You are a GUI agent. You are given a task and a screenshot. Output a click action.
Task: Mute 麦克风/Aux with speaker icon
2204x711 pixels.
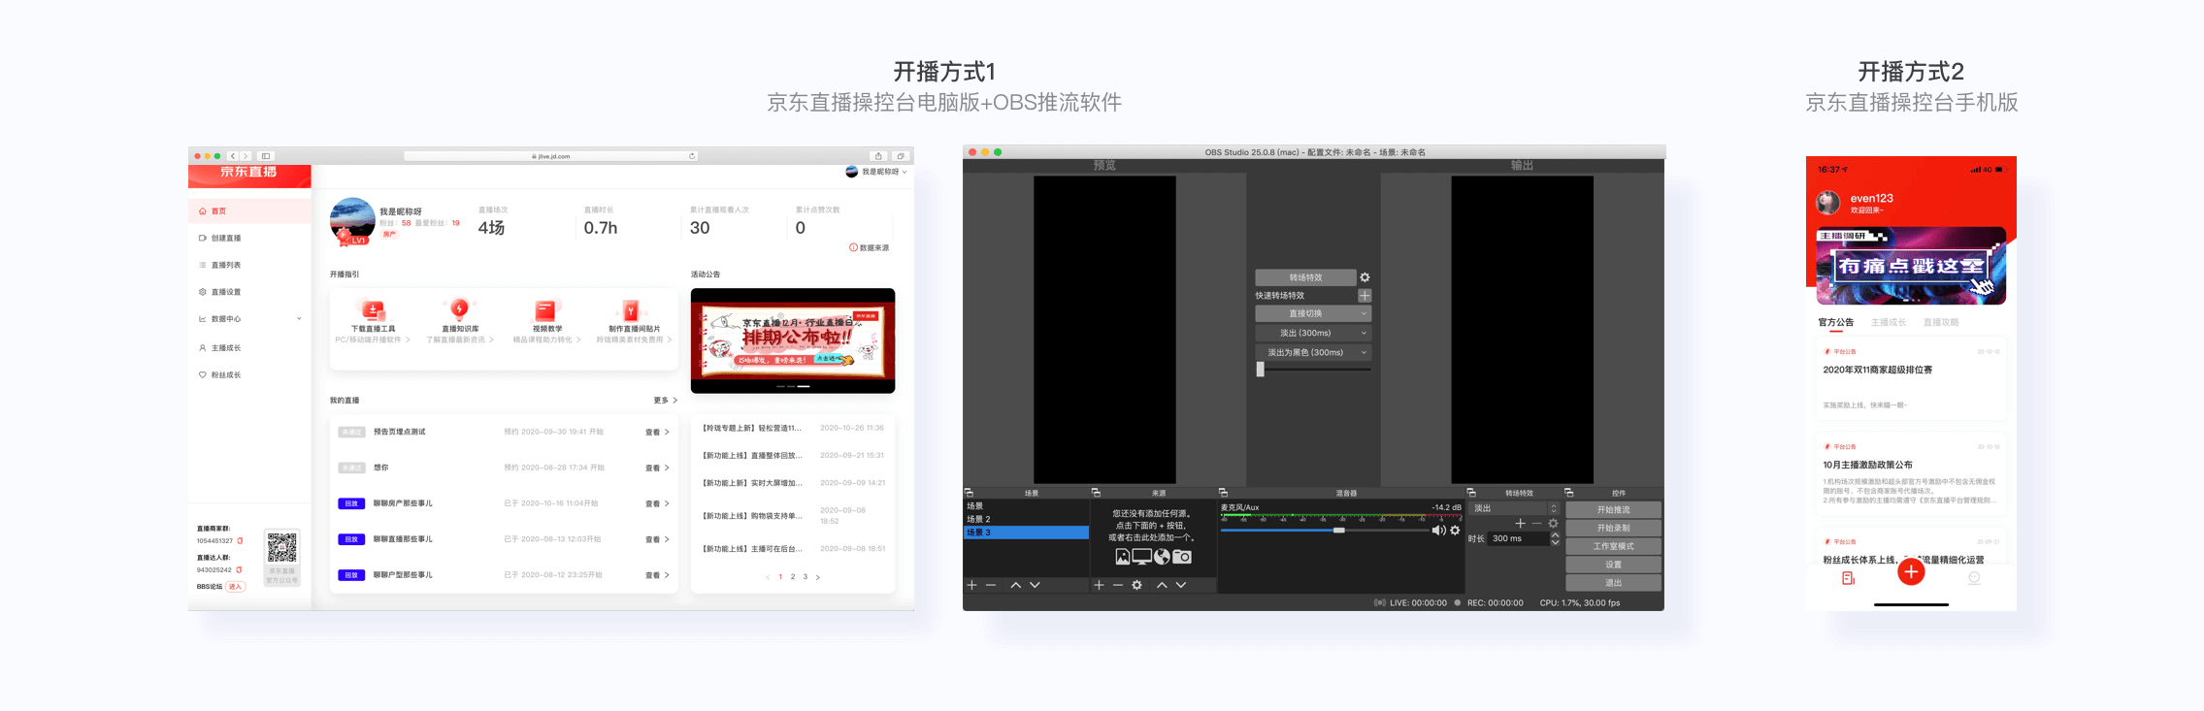tap(1438, 531)
